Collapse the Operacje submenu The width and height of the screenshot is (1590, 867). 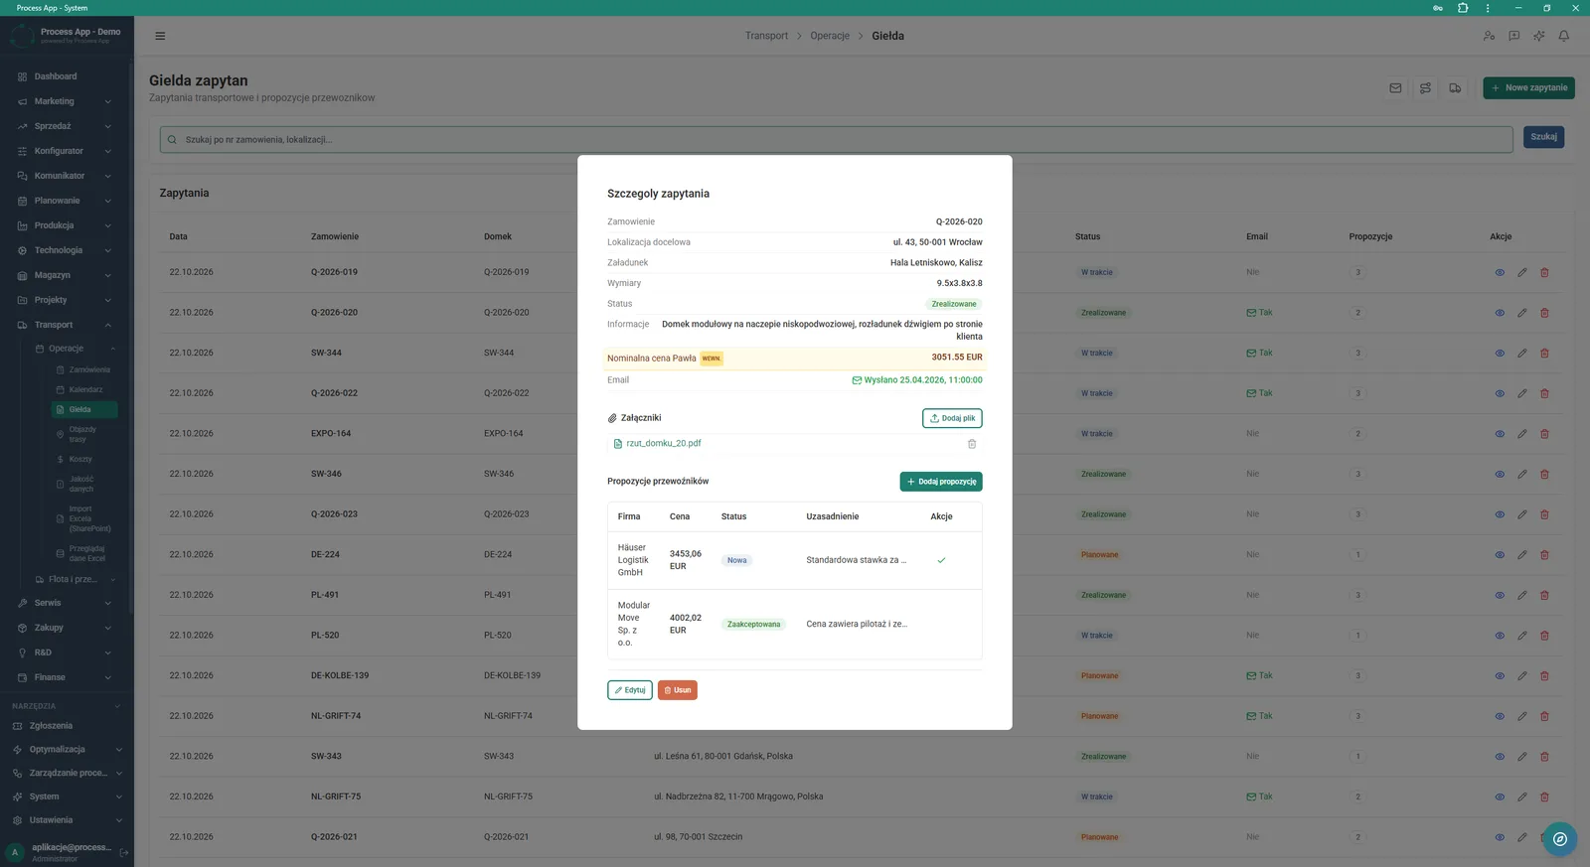(x=76, y=349)
